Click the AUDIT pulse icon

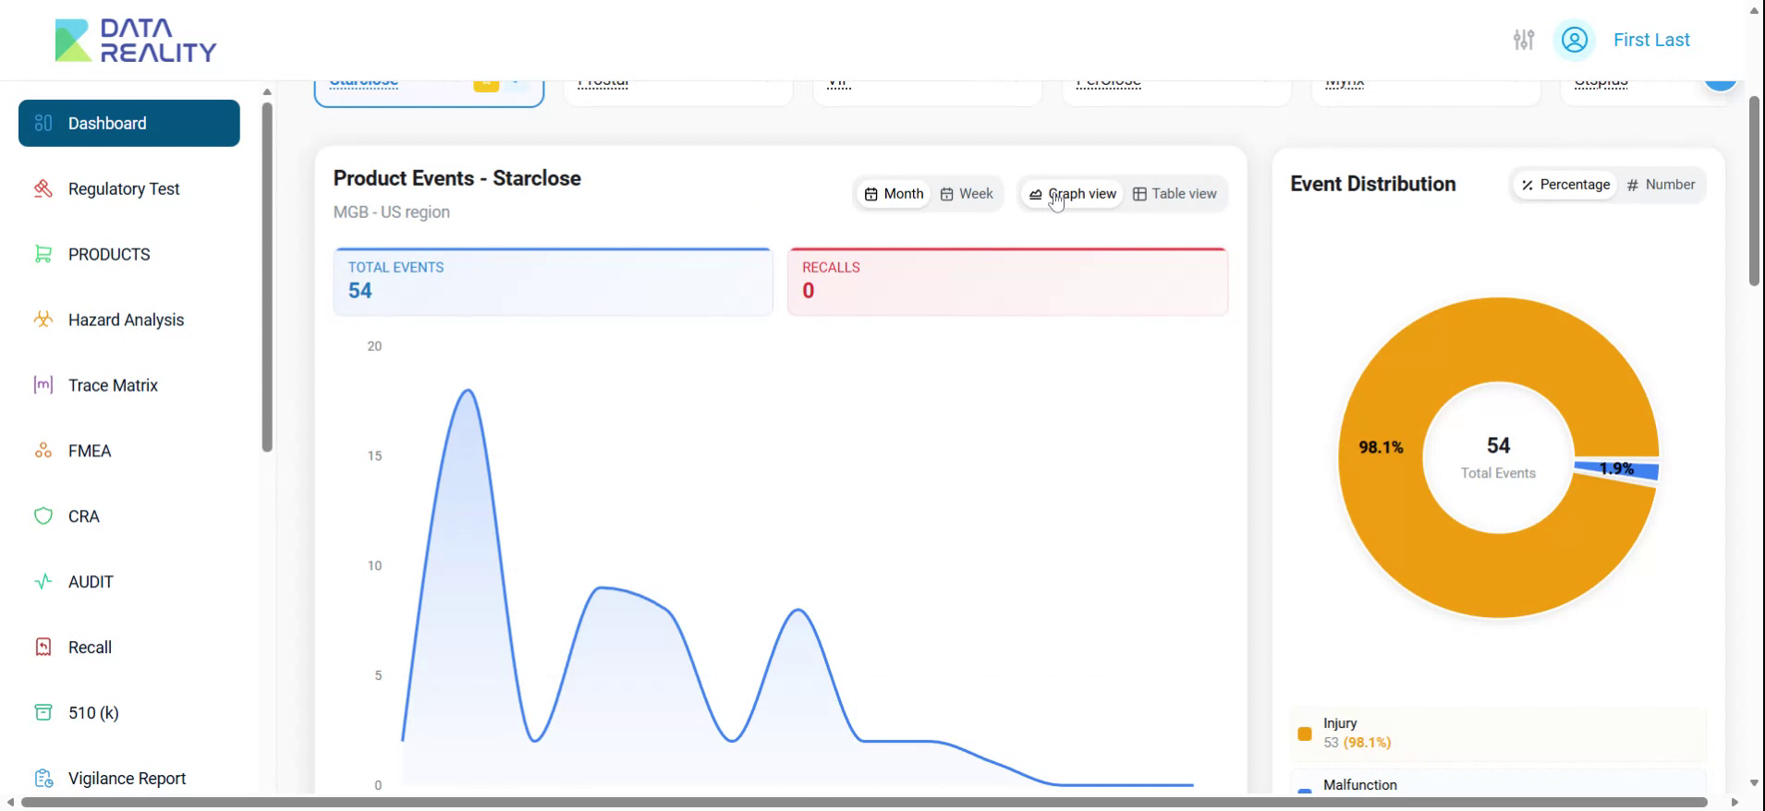pos(43,582)
